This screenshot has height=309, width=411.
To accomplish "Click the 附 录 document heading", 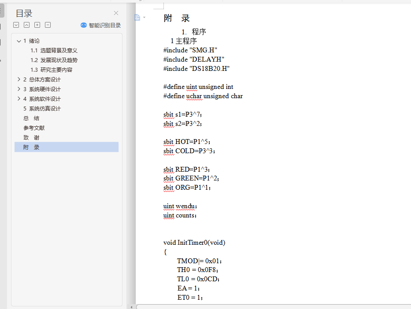I will click(176, 18).
